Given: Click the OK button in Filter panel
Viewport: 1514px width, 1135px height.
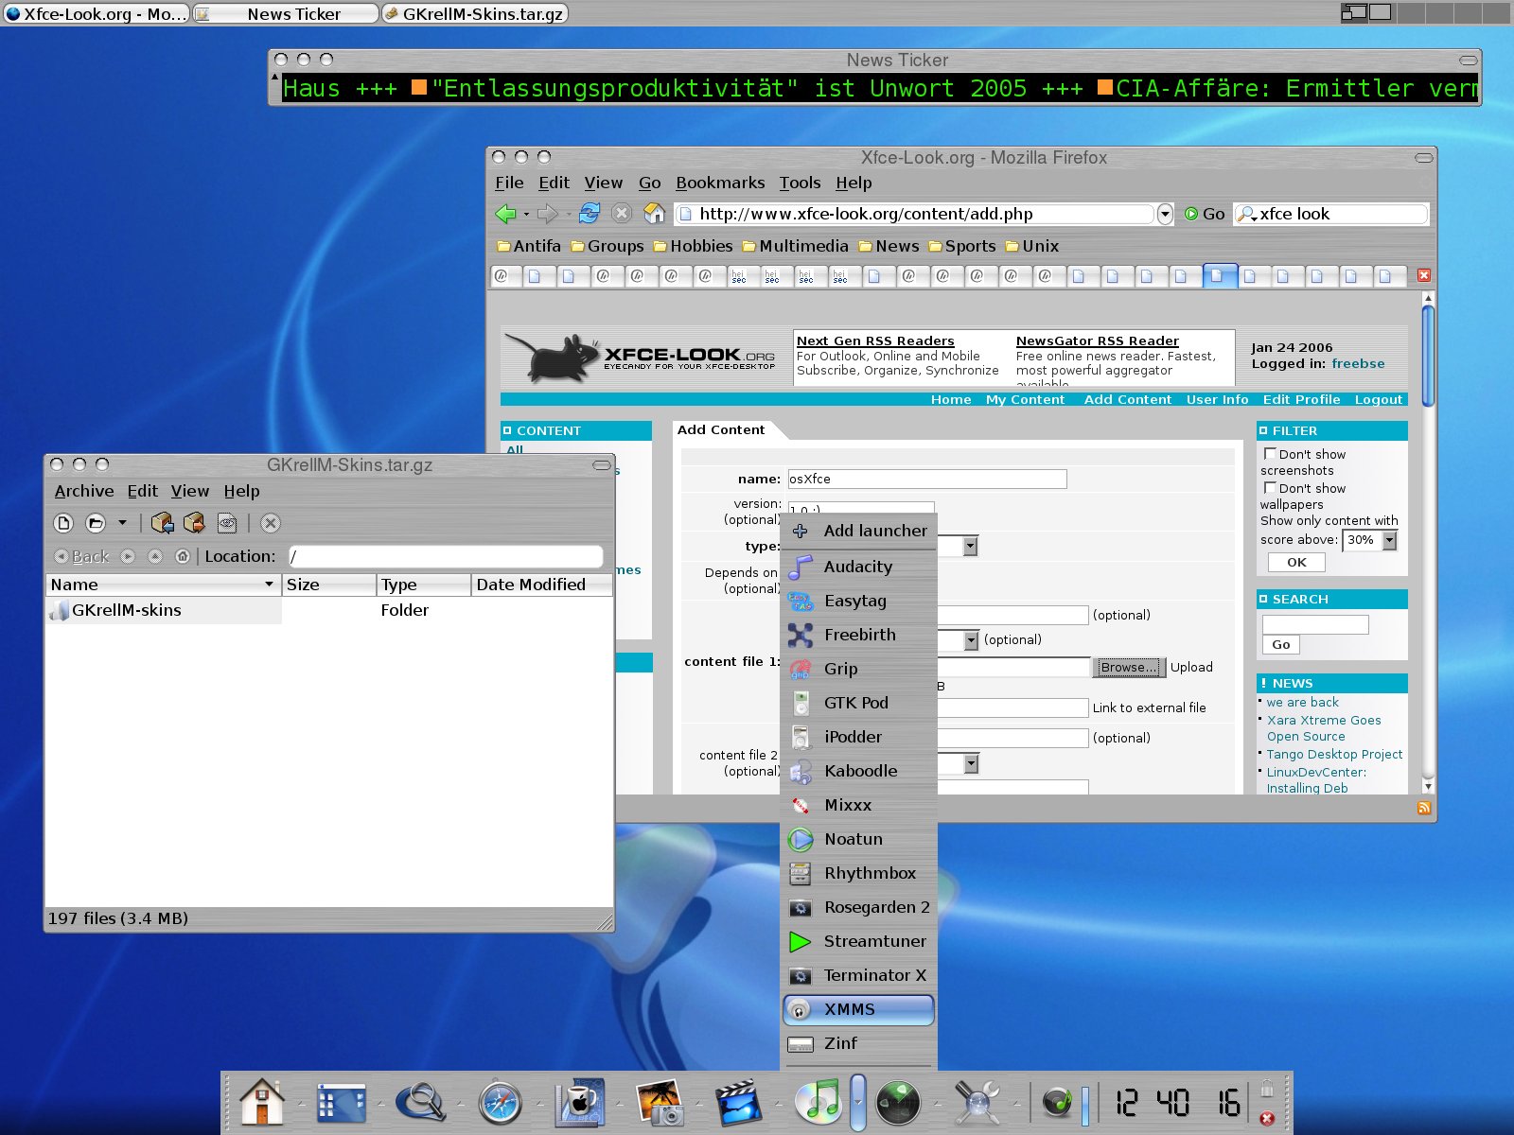Looking at the screenshot, I should click(1296, 562).
